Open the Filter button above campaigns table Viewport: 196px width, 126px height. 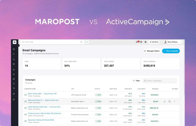click(136, 81)
